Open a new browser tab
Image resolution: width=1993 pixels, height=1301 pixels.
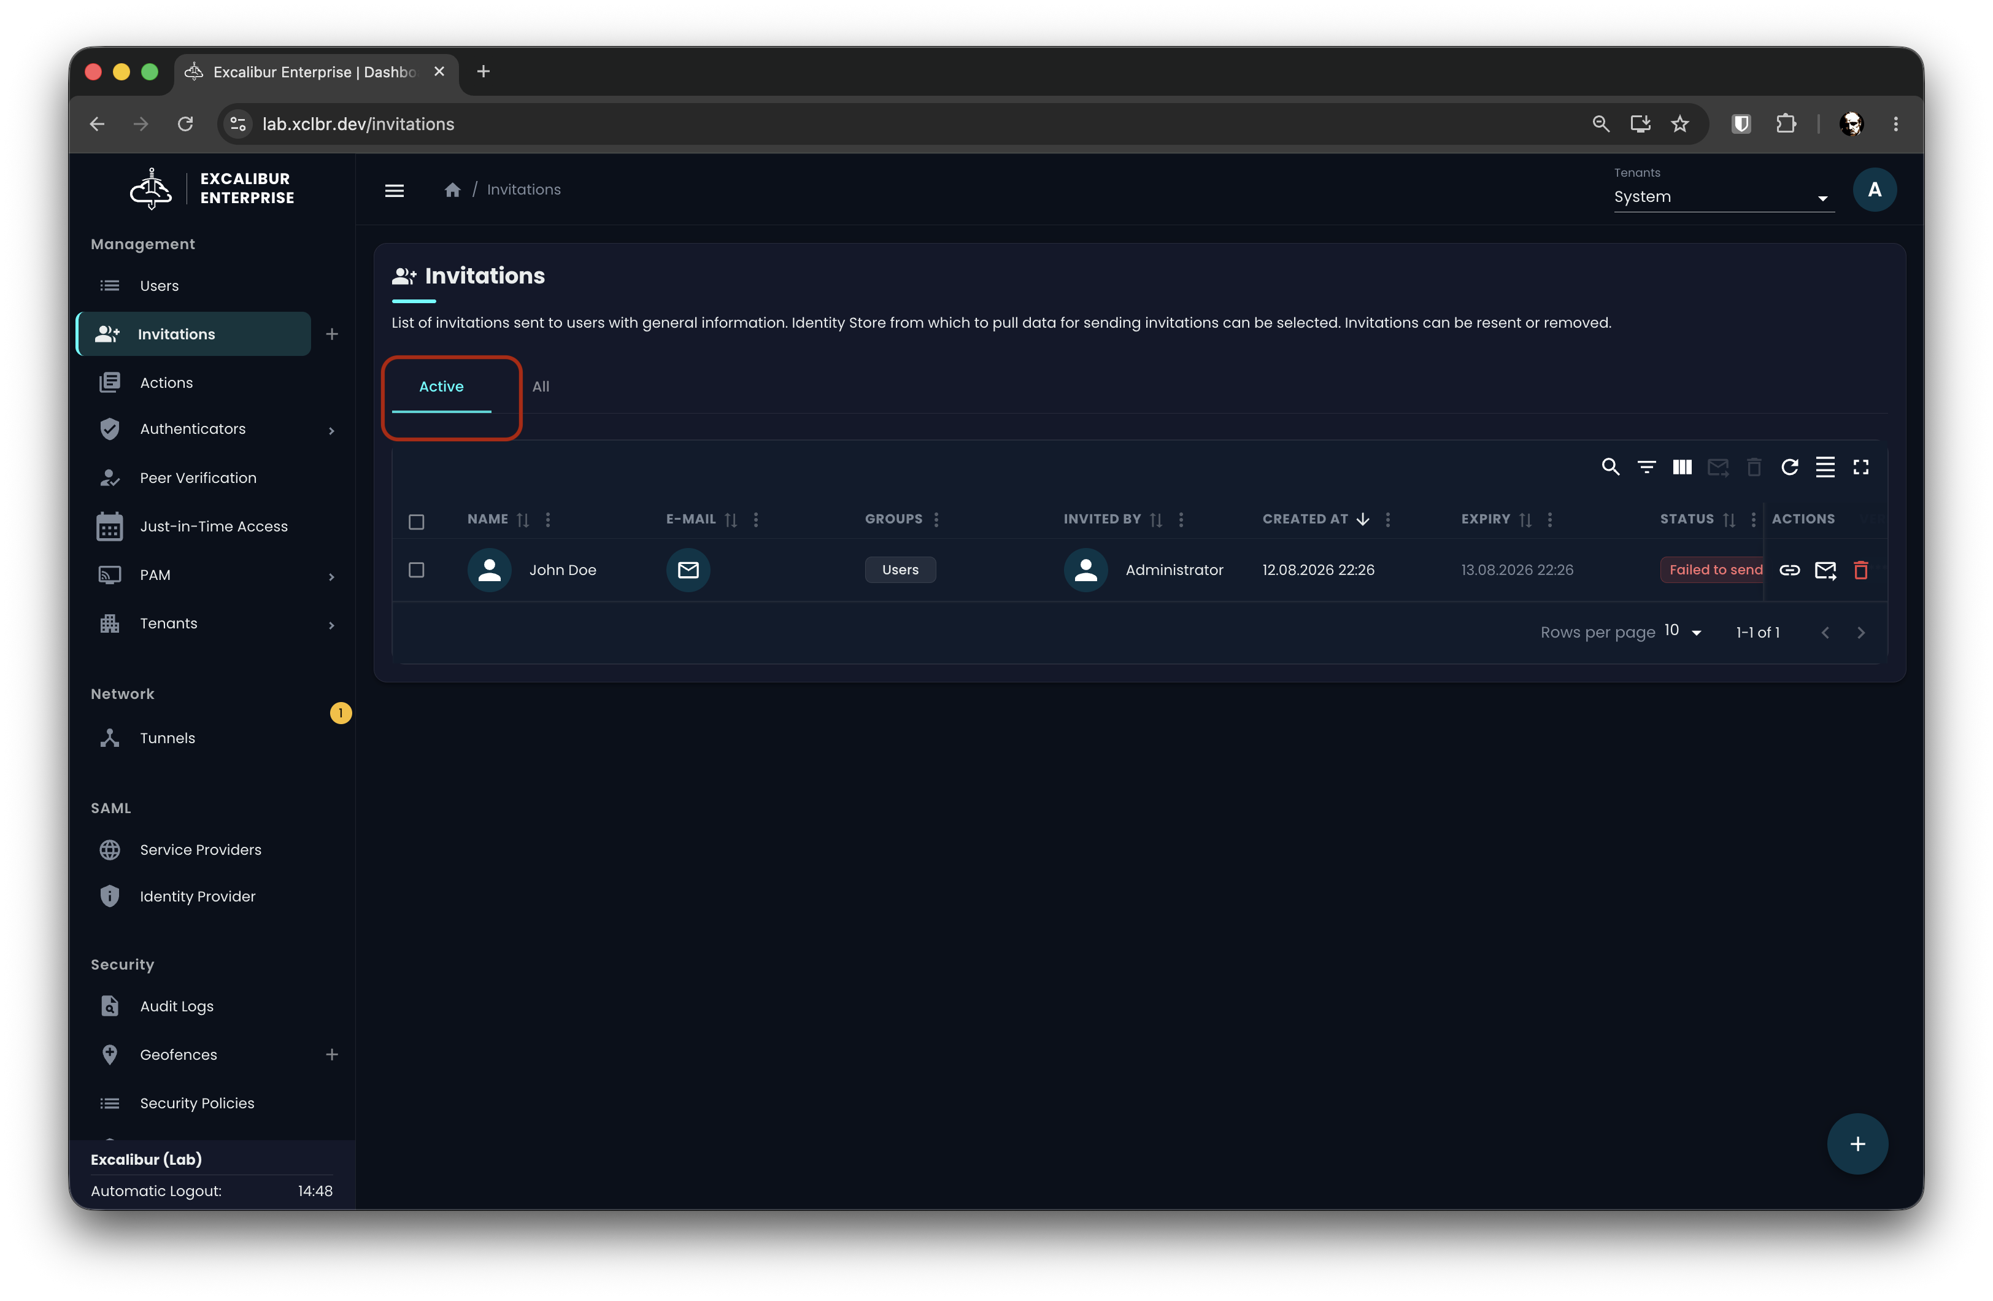[483, 71]
